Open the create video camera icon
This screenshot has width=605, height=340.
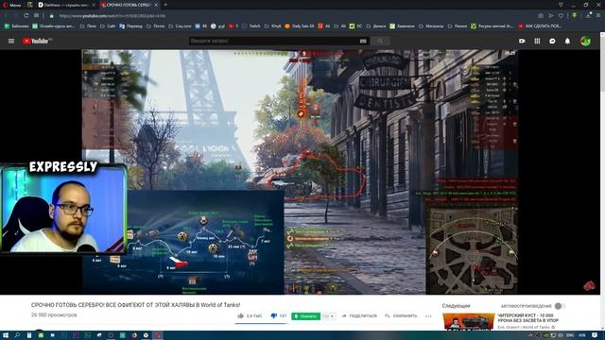[x=522, y=41]
